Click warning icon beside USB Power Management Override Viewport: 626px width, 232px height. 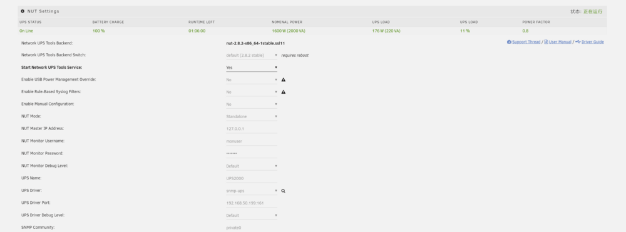pyautogui.click(x=284, y=79)
